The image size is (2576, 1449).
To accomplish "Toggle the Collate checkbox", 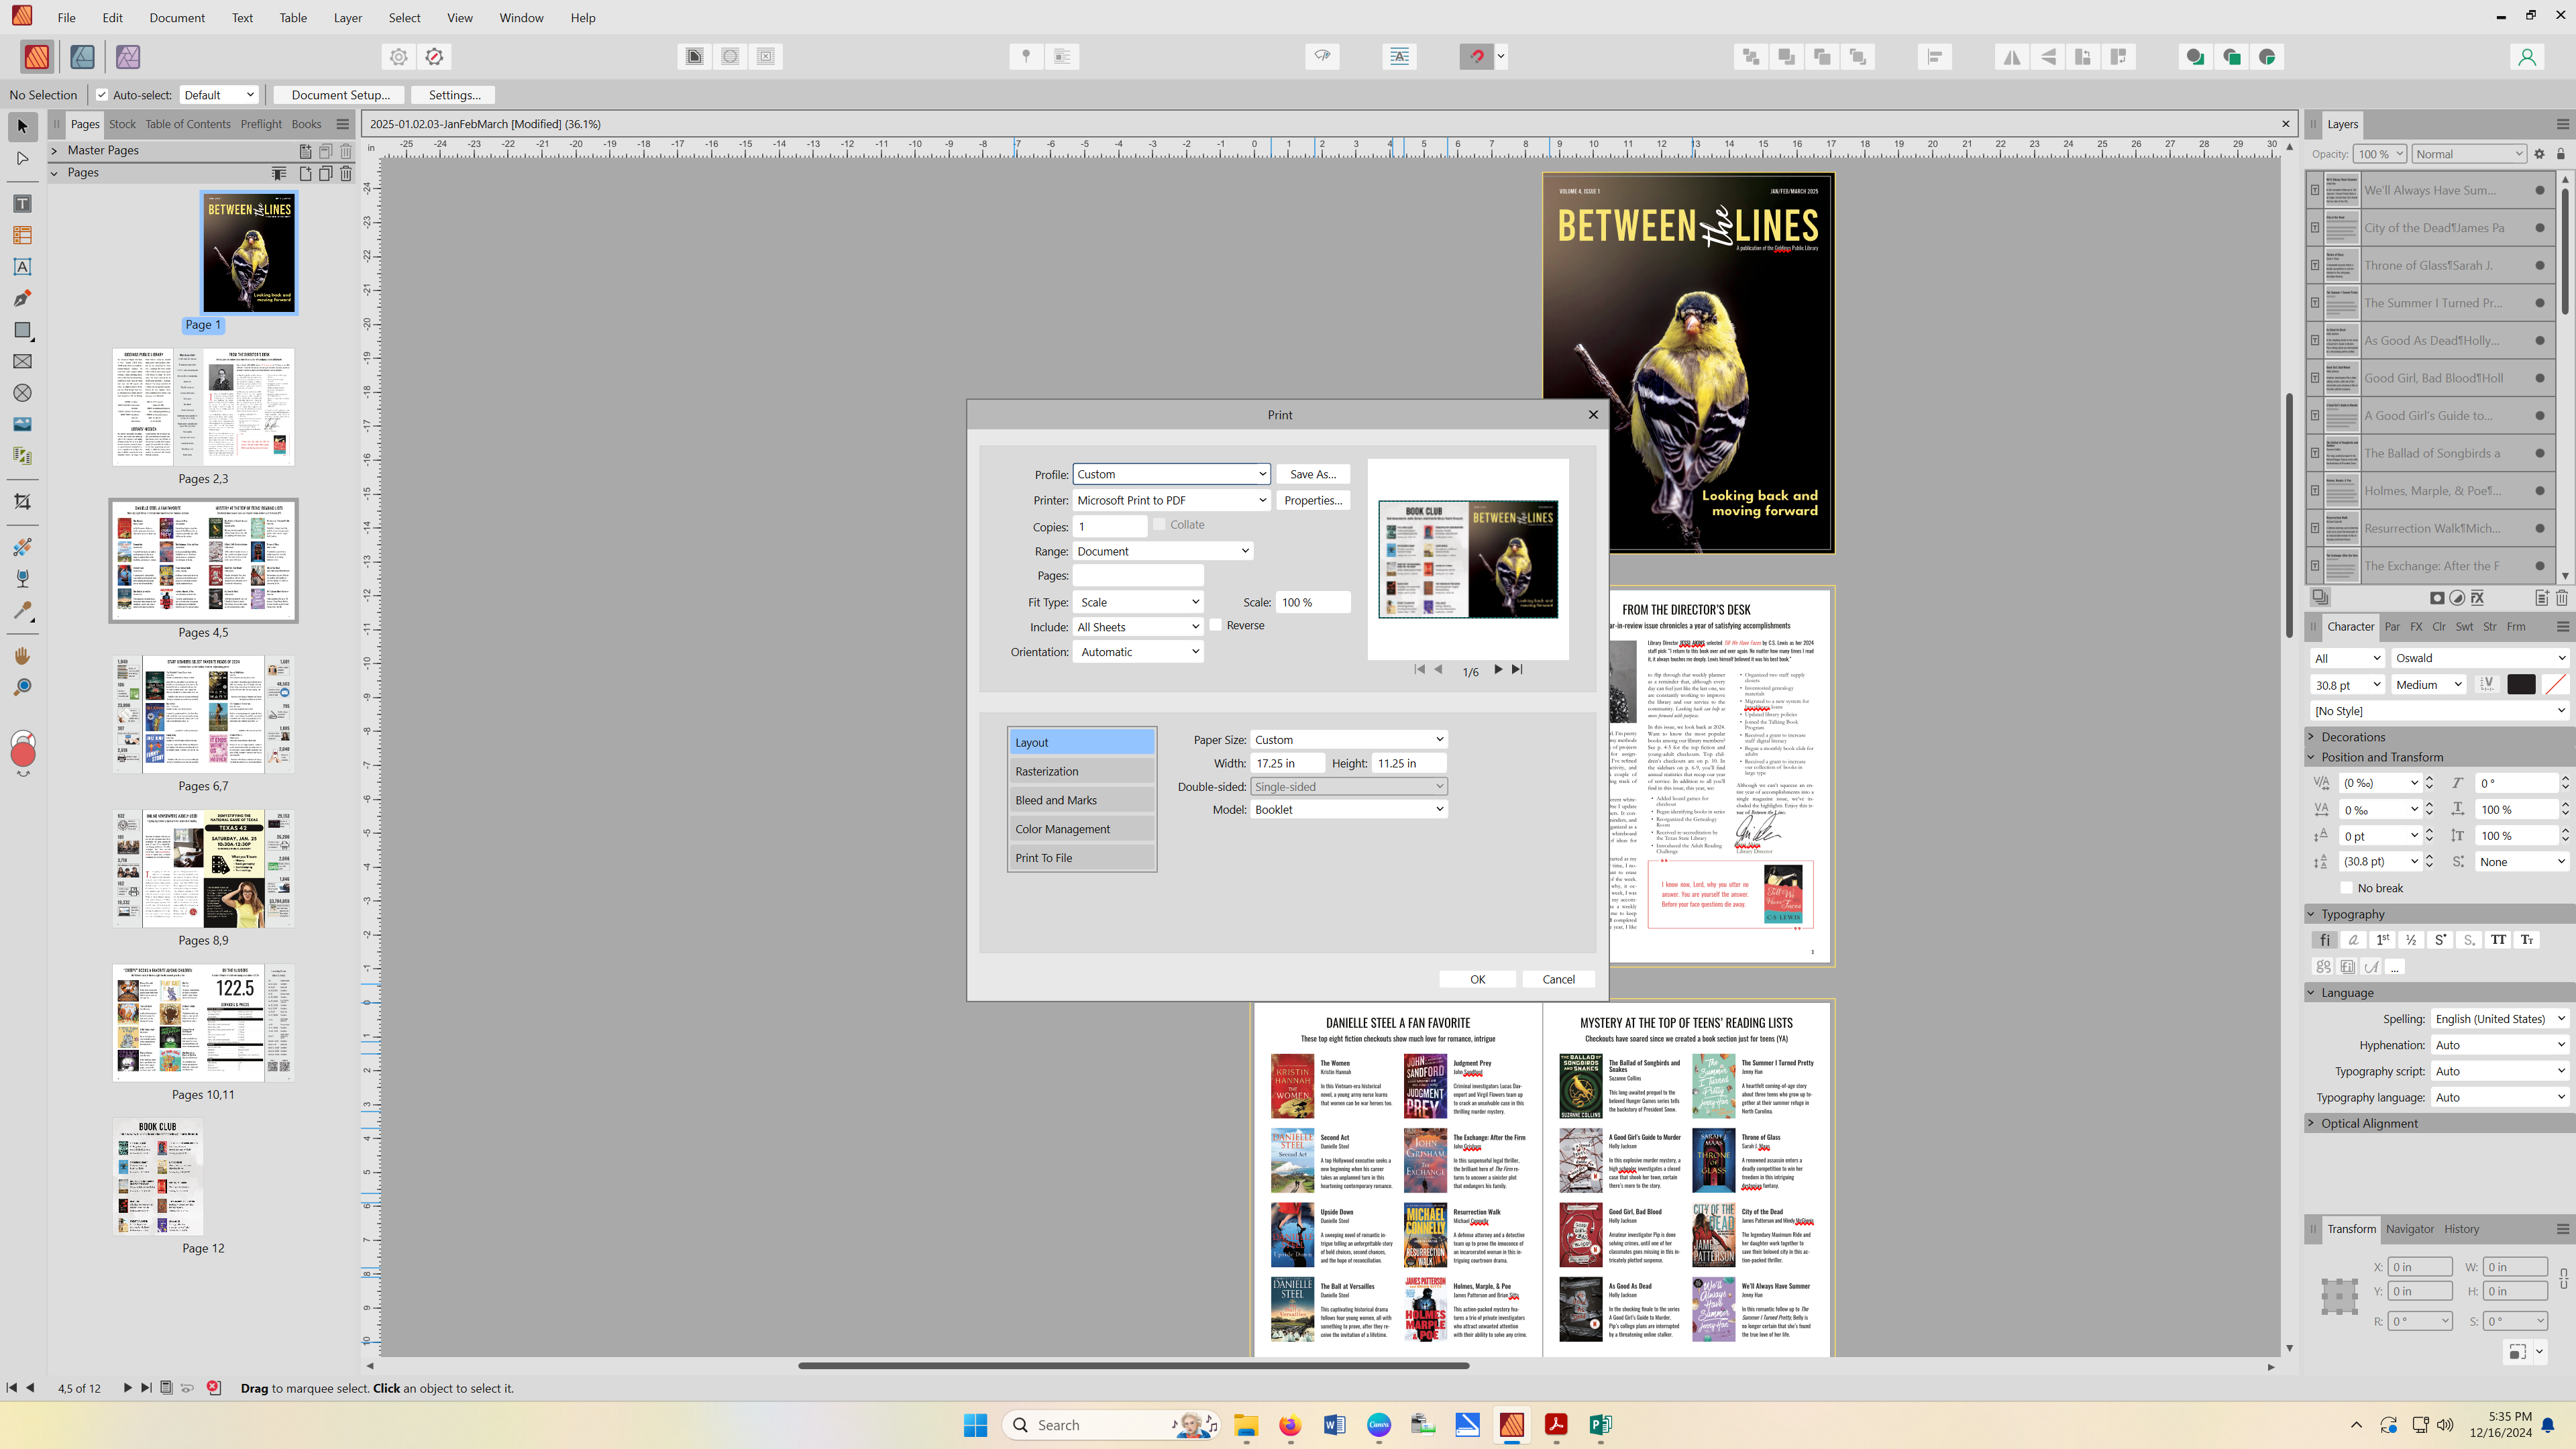I will (1159, 524).
